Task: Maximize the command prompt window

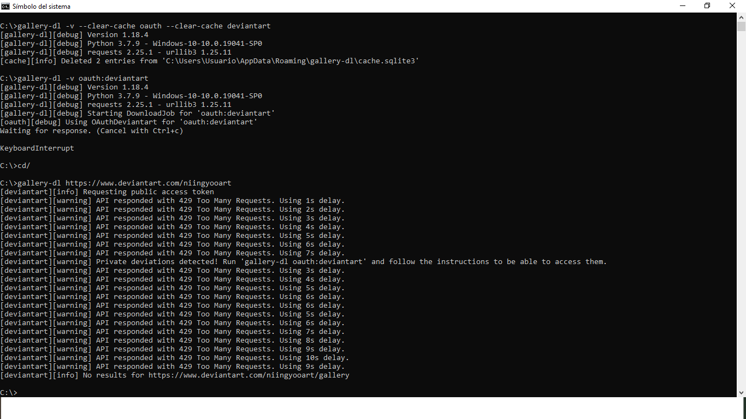Action: point(707,5)
